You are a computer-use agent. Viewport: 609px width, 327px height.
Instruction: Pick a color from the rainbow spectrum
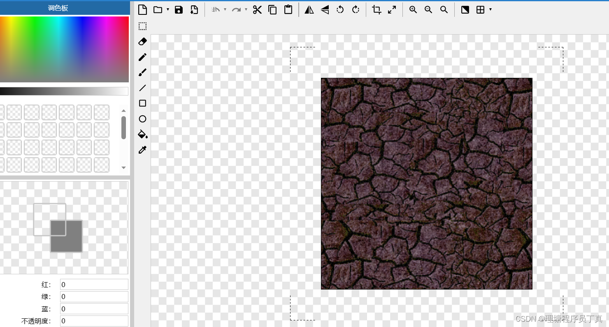pyautogui.click(x=64, y=49)
